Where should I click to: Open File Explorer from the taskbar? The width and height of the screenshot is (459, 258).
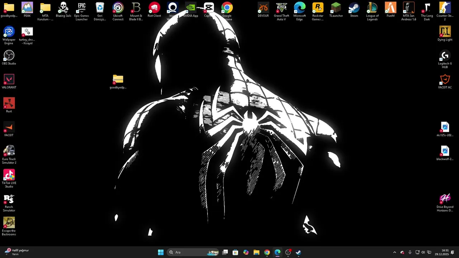pos(256,252)
